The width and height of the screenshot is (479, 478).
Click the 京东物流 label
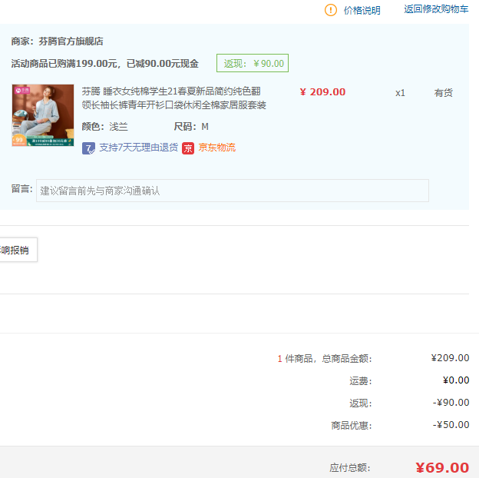(217, 148)
